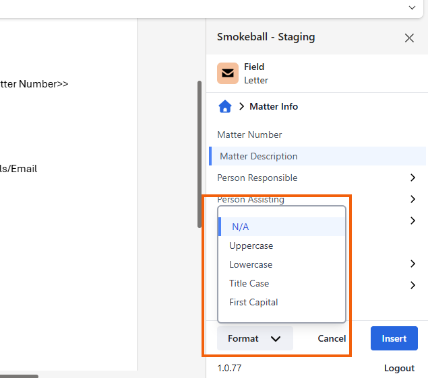Select N/A format option

coord(241,227)
